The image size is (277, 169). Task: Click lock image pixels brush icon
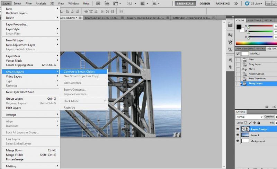(x=249, y=122)
